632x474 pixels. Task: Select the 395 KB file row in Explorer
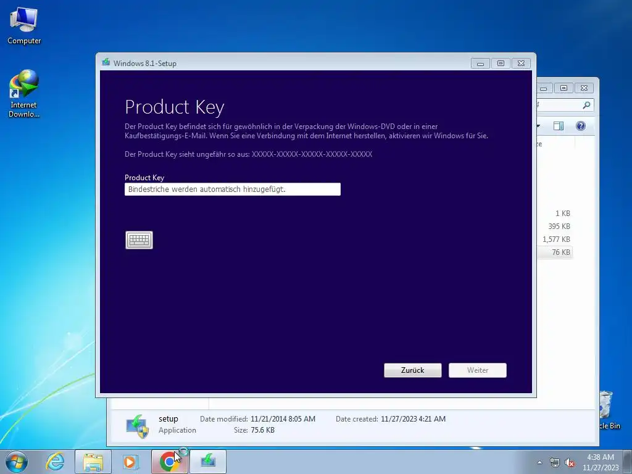pos(555,226)
